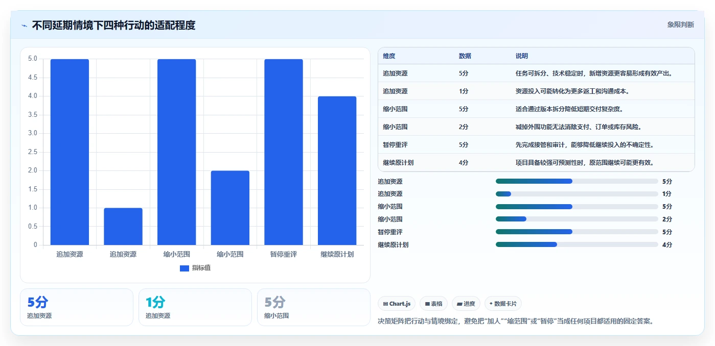Click the 缩小范围 chart bar with value 2
Image resolution: width=715 pixels, height=346 pixels.
tap(230, 208)
